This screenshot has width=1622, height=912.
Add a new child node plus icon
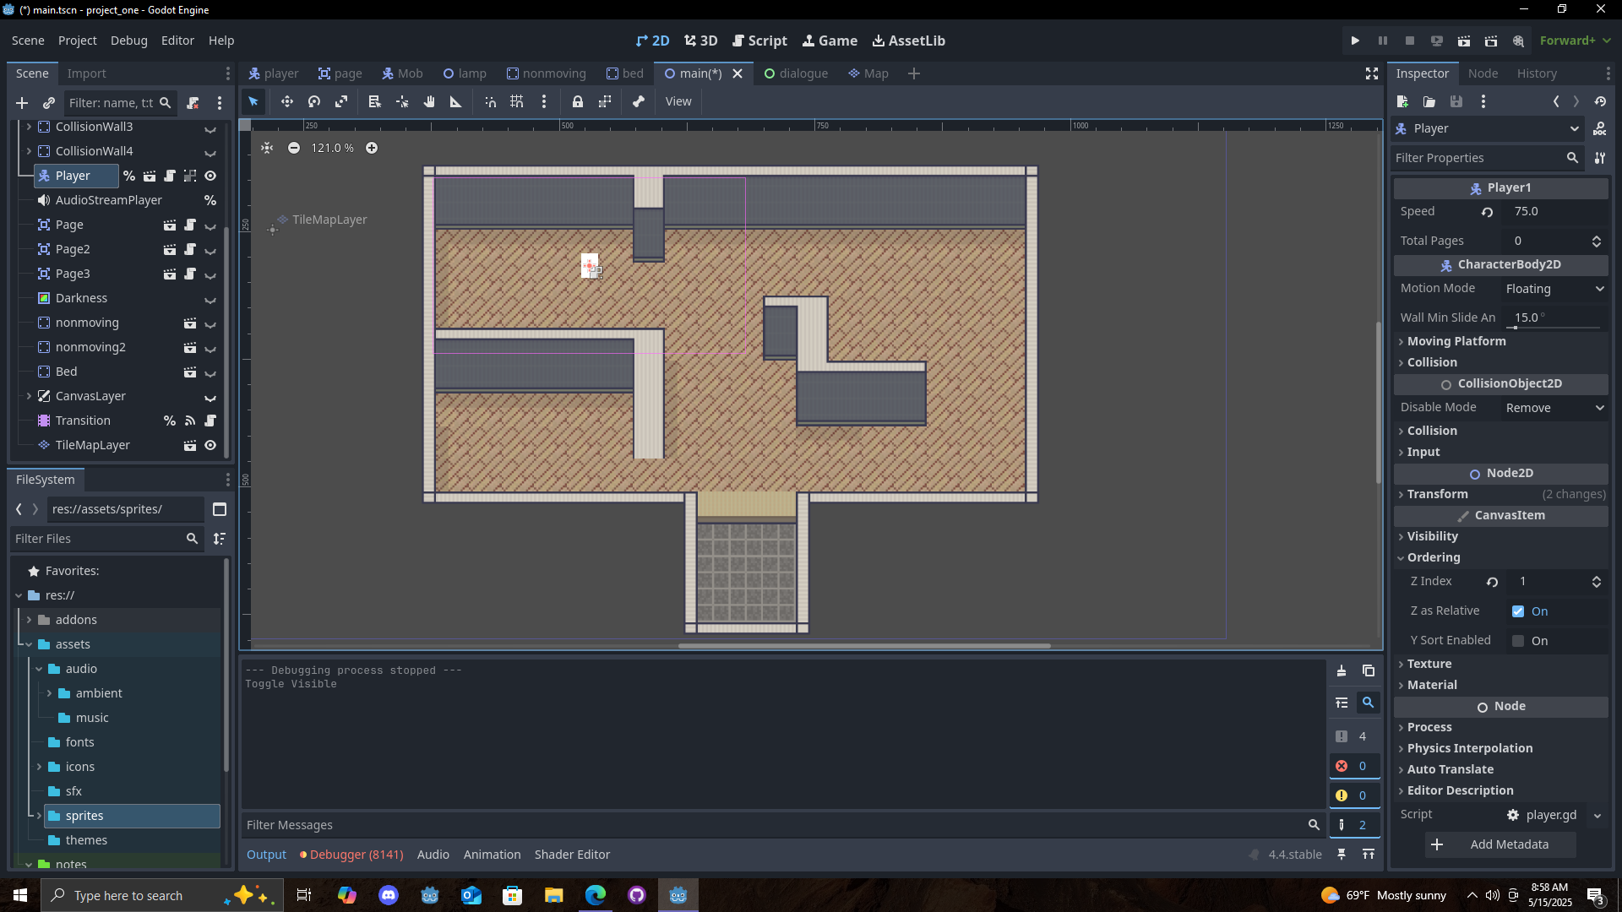[22, 103]
